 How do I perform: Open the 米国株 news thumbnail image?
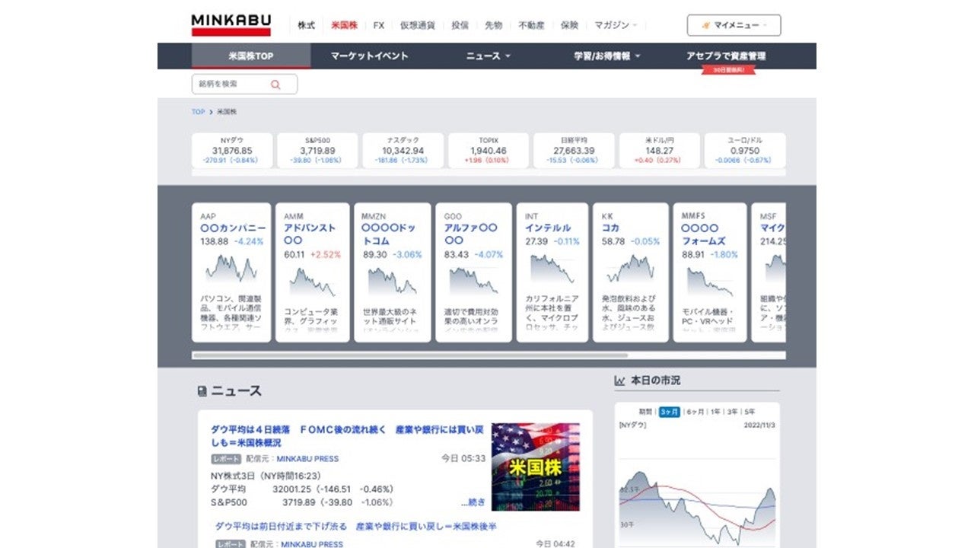[536, 467]
